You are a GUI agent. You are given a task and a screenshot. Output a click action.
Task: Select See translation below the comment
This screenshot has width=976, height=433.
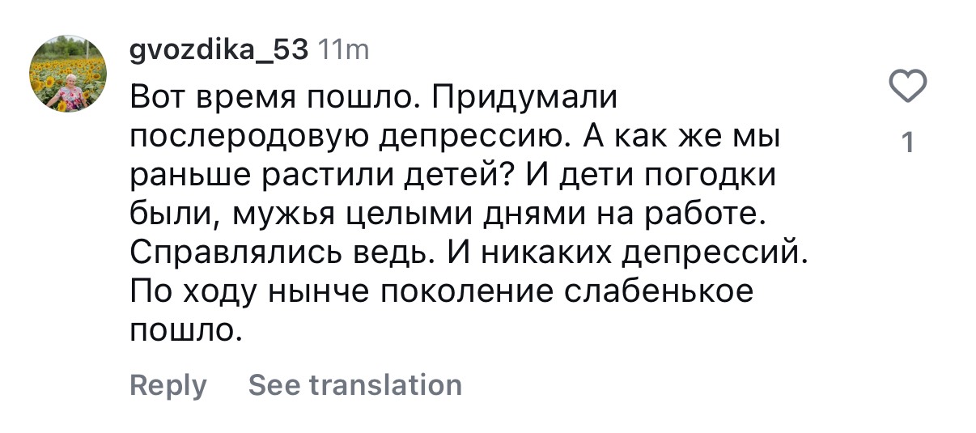pyautogui.click(x=355, y=385)
